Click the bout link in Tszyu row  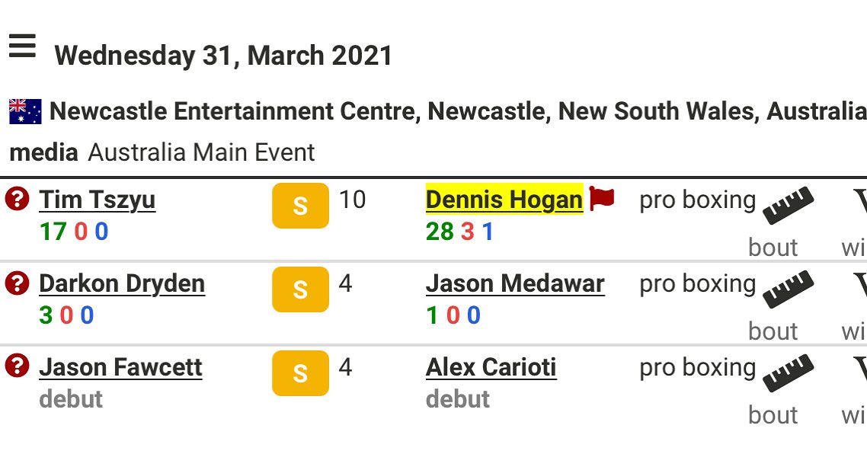(x=773, y=247)
